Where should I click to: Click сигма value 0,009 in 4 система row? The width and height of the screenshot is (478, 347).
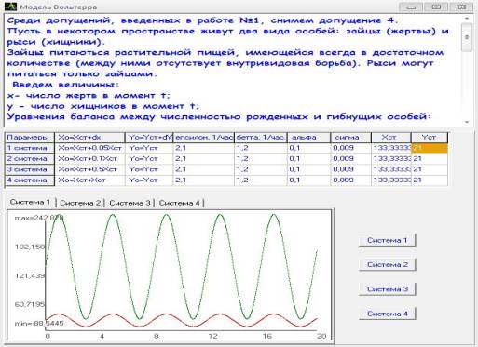tap(351, 180)
